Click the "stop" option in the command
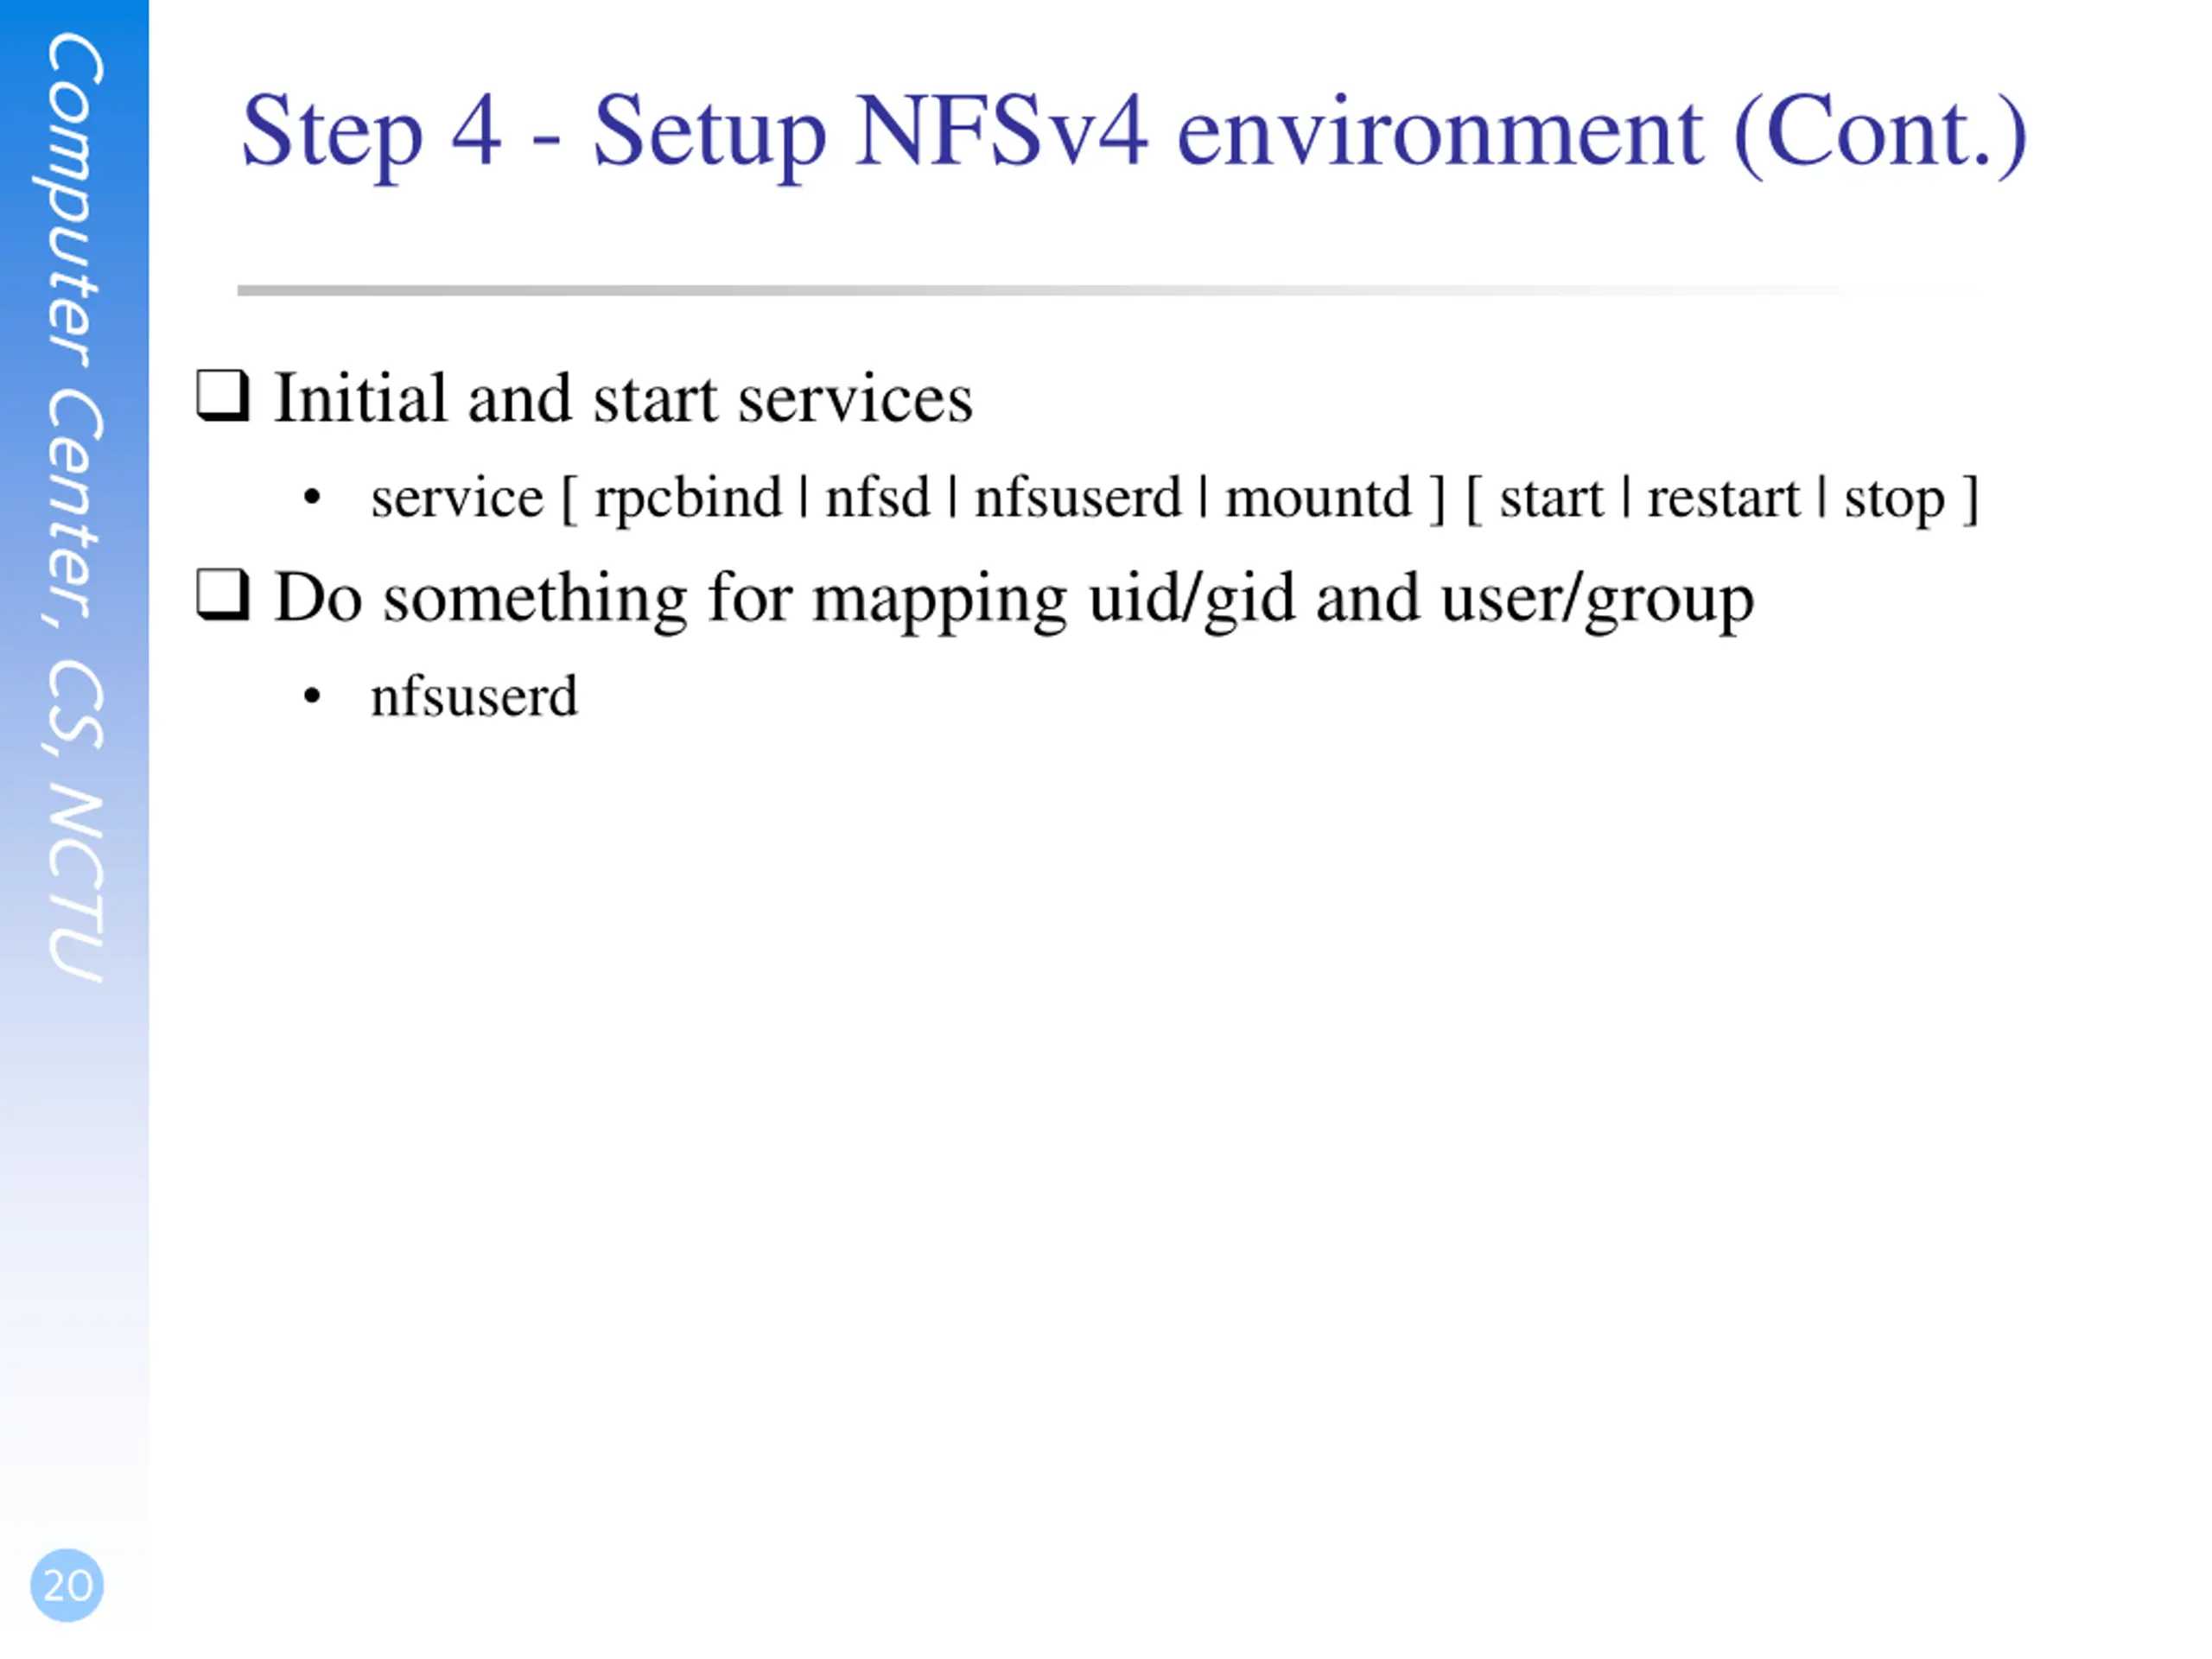This screenshot has height=1659, width=2212. [x=1894, y=498]
